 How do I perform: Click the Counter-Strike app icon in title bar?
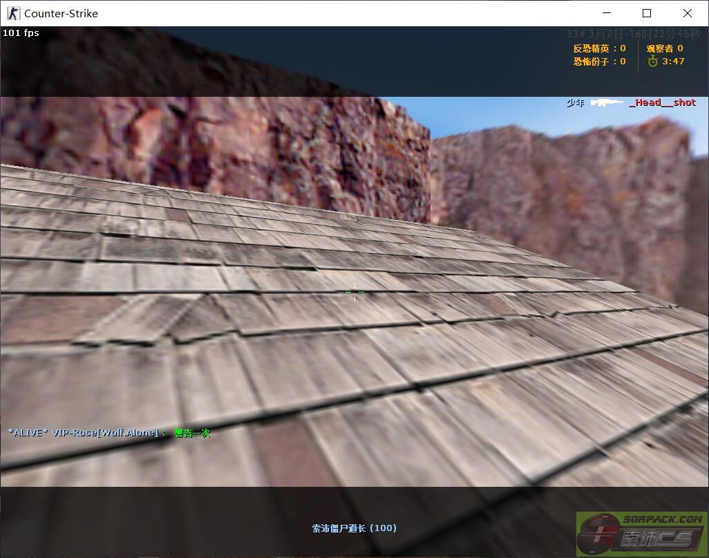pos(13,14)
